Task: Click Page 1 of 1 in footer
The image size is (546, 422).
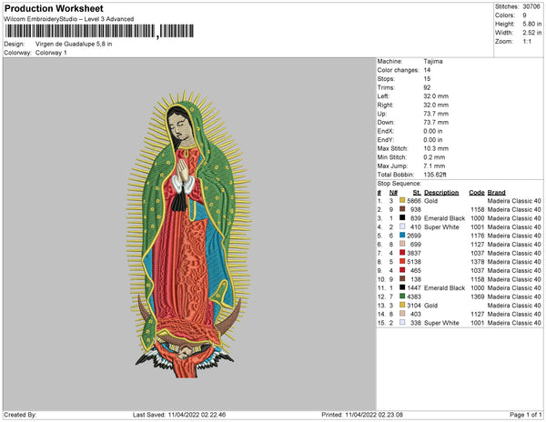Action: (x=525, y=415)
